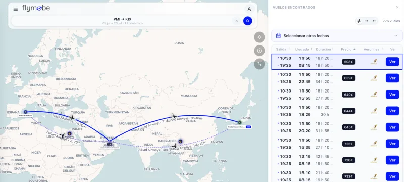Click the Osaka Kansai destination map marker
The height and width of the screenshot is (182, 404).
[239, 122]
